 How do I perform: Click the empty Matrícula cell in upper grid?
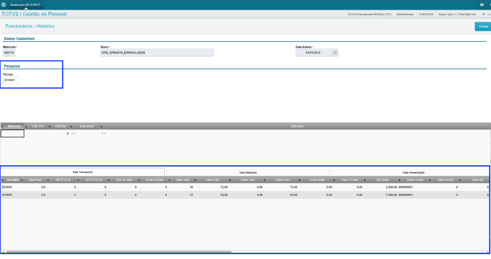click(x=12, y=134)
